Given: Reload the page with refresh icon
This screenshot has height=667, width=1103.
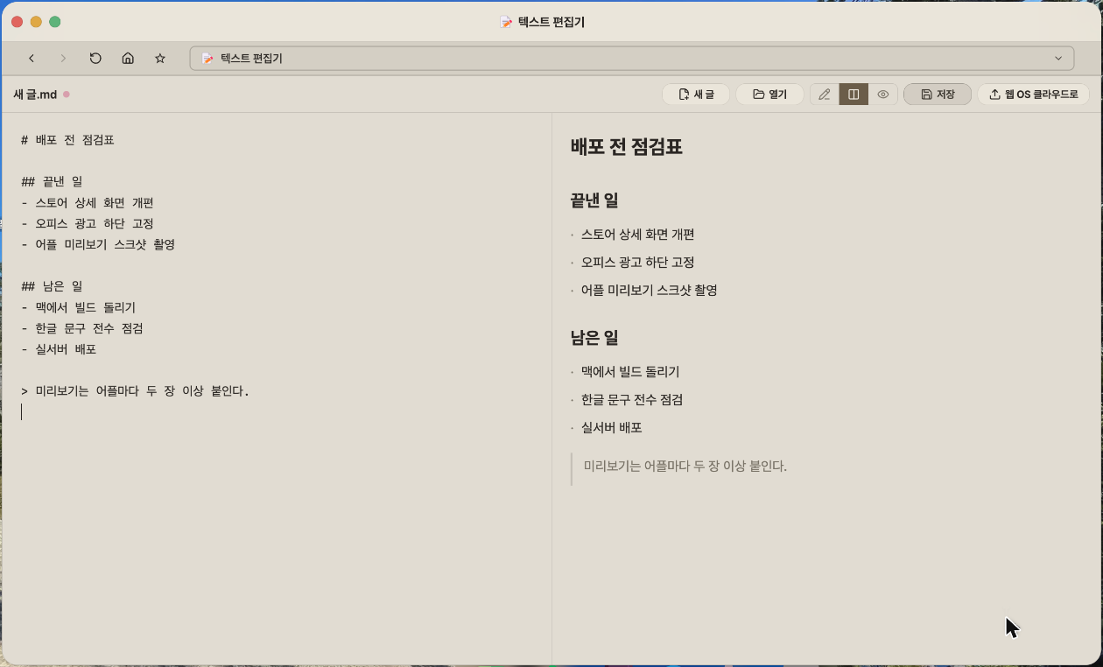Looking at the screenshot, I should 95,59.
